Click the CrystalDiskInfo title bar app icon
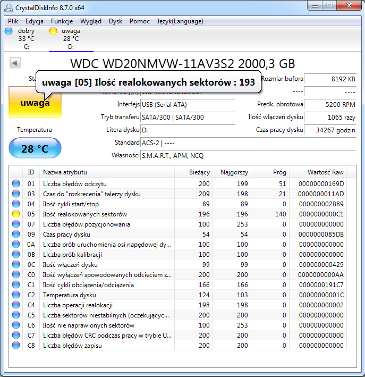 (x=9, y=7)
